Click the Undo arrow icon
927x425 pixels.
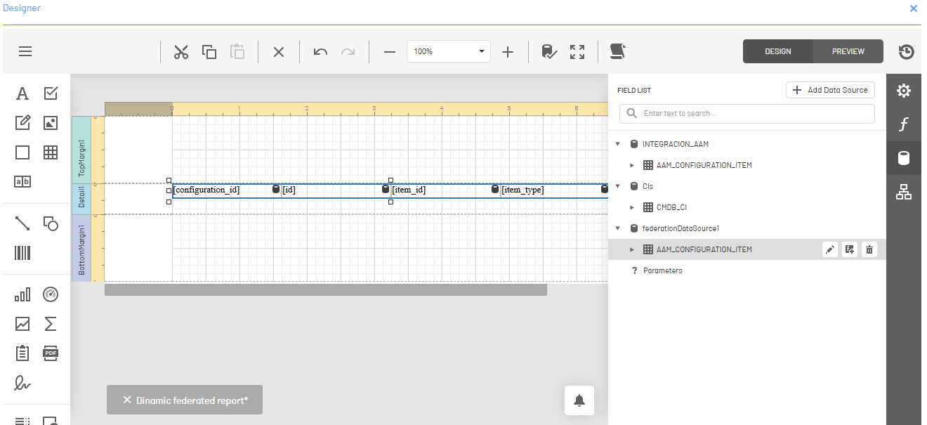click(320, 52)
